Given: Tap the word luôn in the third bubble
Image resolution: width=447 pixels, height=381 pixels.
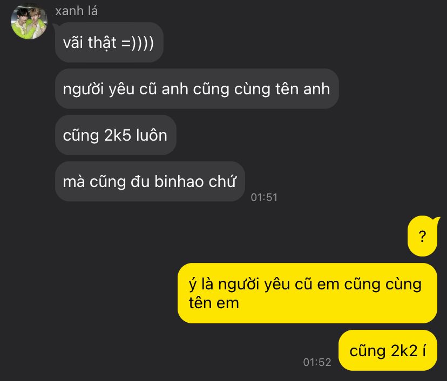Looking at the screenshot, I should pyautogui.click(x=152, y=135).
